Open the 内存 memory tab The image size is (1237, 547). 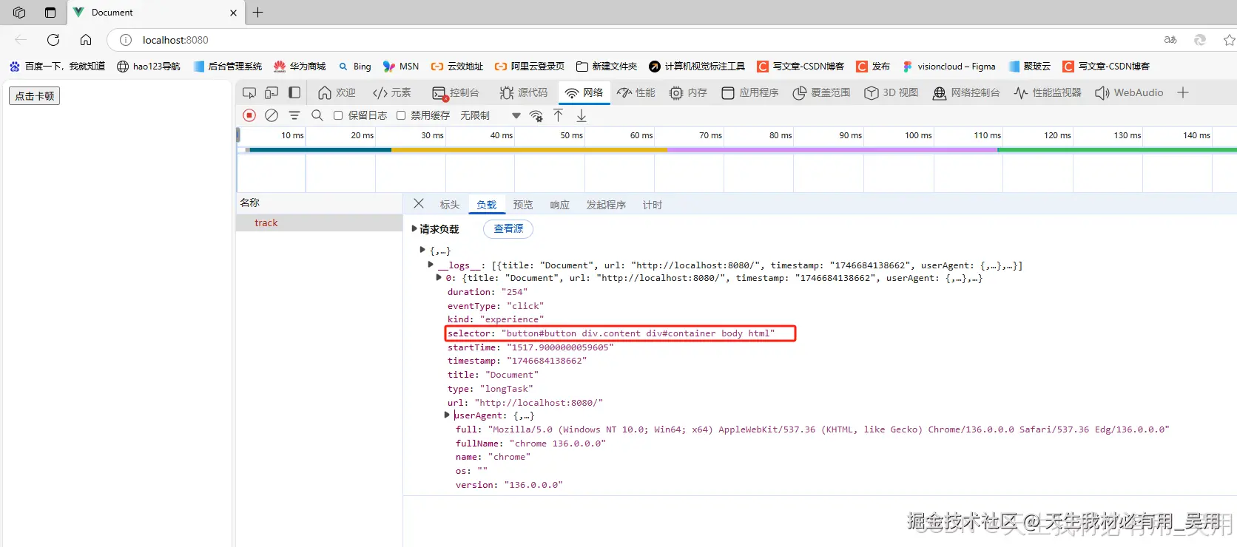(x=688, y=93)
